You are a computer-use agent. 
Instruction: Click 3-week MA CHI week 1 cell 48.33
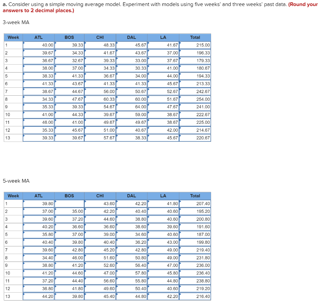coord(100,45)
